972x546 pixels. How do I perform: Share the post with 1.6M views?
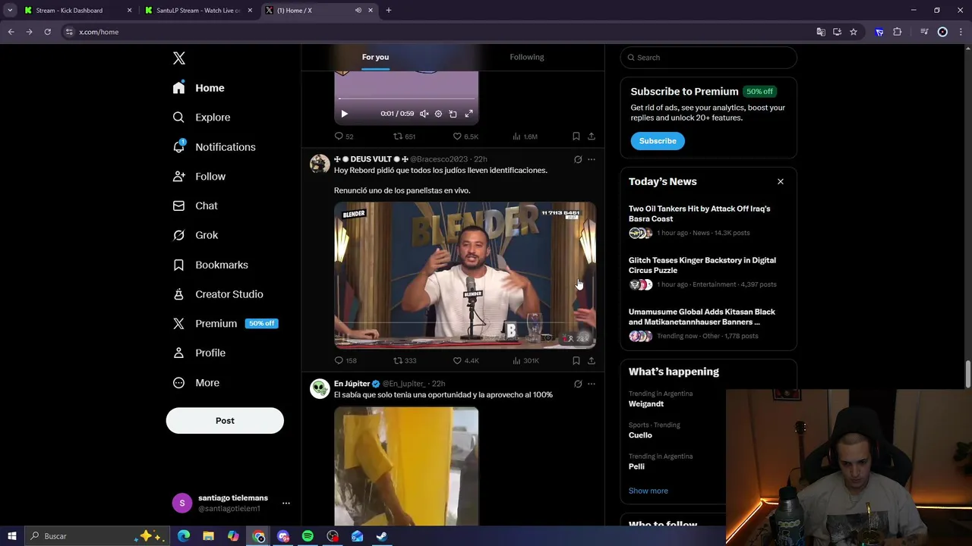[592, 136]
